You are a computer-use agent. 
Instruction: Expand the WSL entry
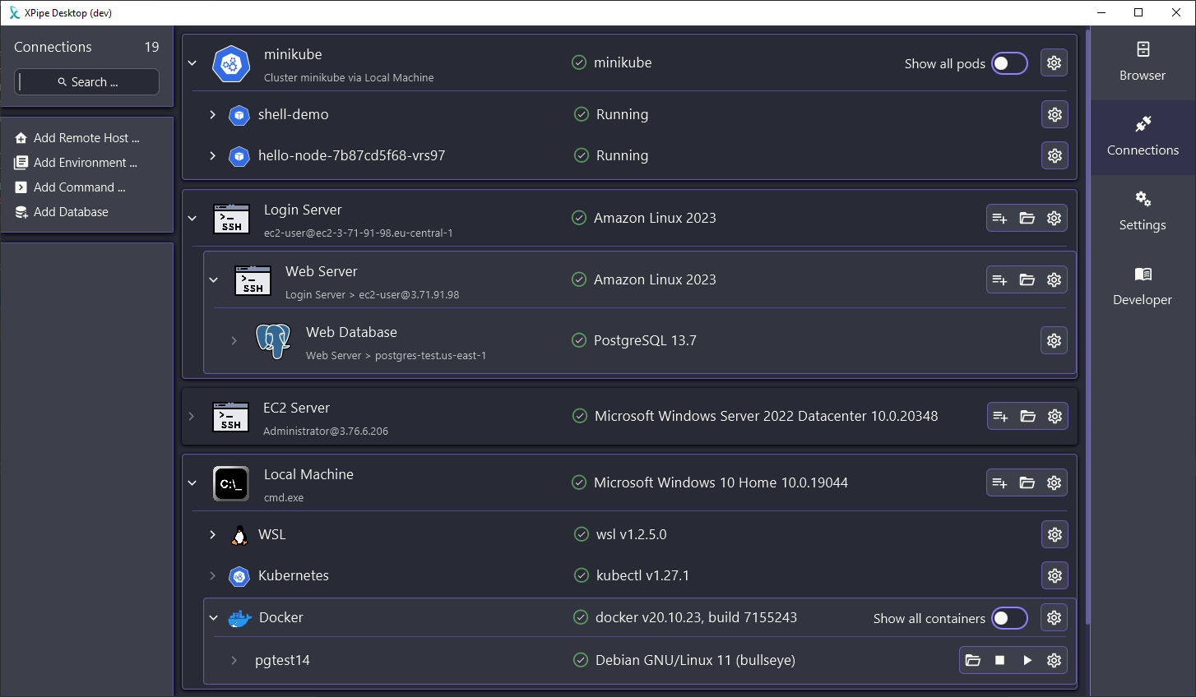coord(212,534)
